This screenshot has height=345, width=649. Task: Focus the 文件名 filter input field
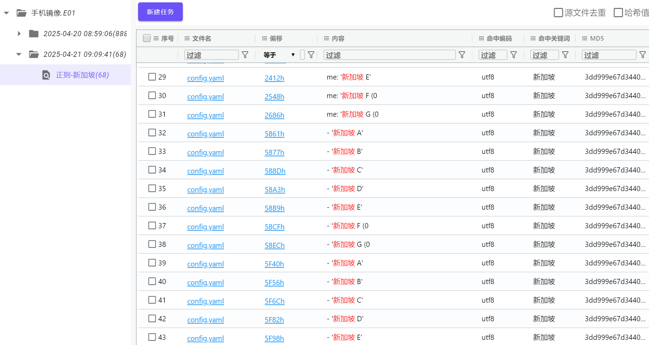click(x=211, y=55)
